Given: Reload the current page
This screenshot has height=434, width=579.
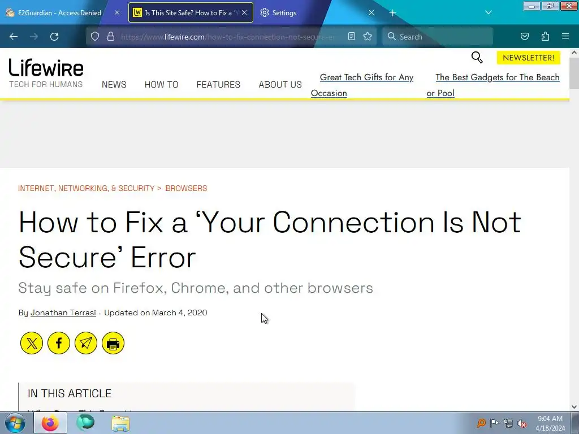Looking at the screenshot, I should pyautogui.click(x=54, y=37).
